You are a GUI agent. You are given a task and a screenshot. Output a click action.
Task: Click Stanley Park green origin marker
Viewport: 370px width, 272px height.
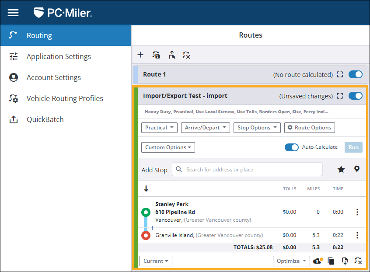(x=146, y=213)
